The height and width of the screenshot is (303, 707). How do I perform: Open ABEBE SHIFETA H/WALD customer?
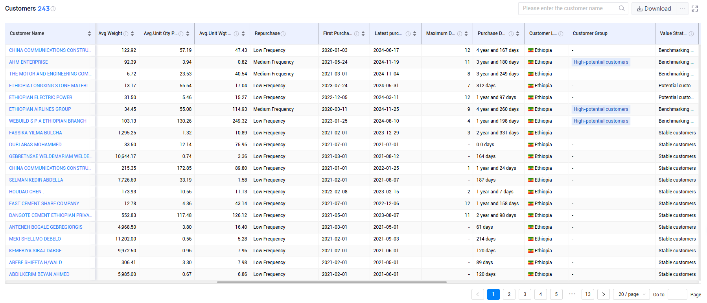pos(35,263)
